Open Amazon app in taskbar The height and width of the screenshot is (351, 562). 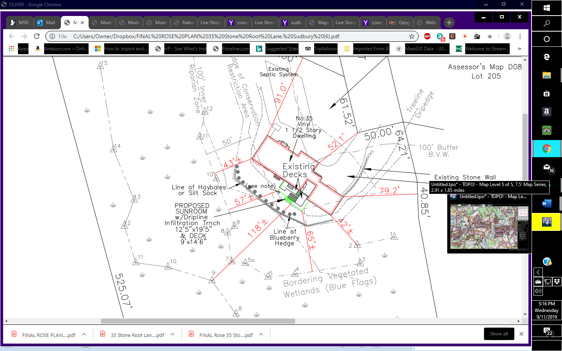coord(547,112)
